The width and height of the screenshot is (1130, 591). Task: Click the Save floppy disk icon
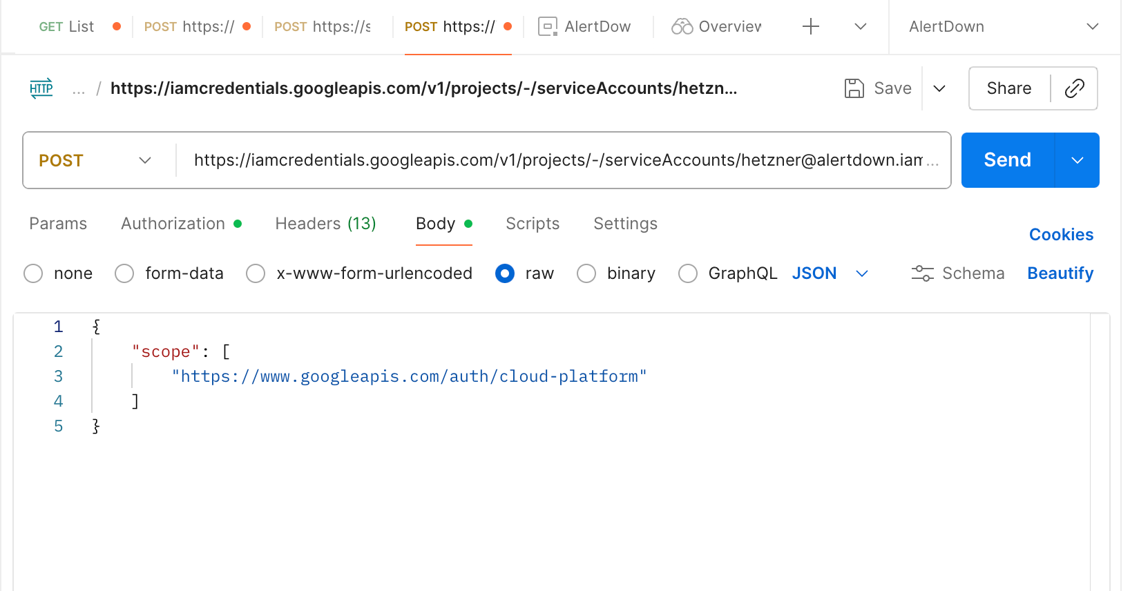pyautogui.click(x=854, y=88)
